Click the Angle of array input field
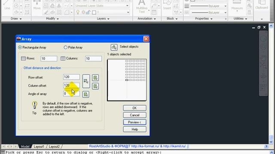The height and width of the screenshot is (154, 275). [71, 94]
